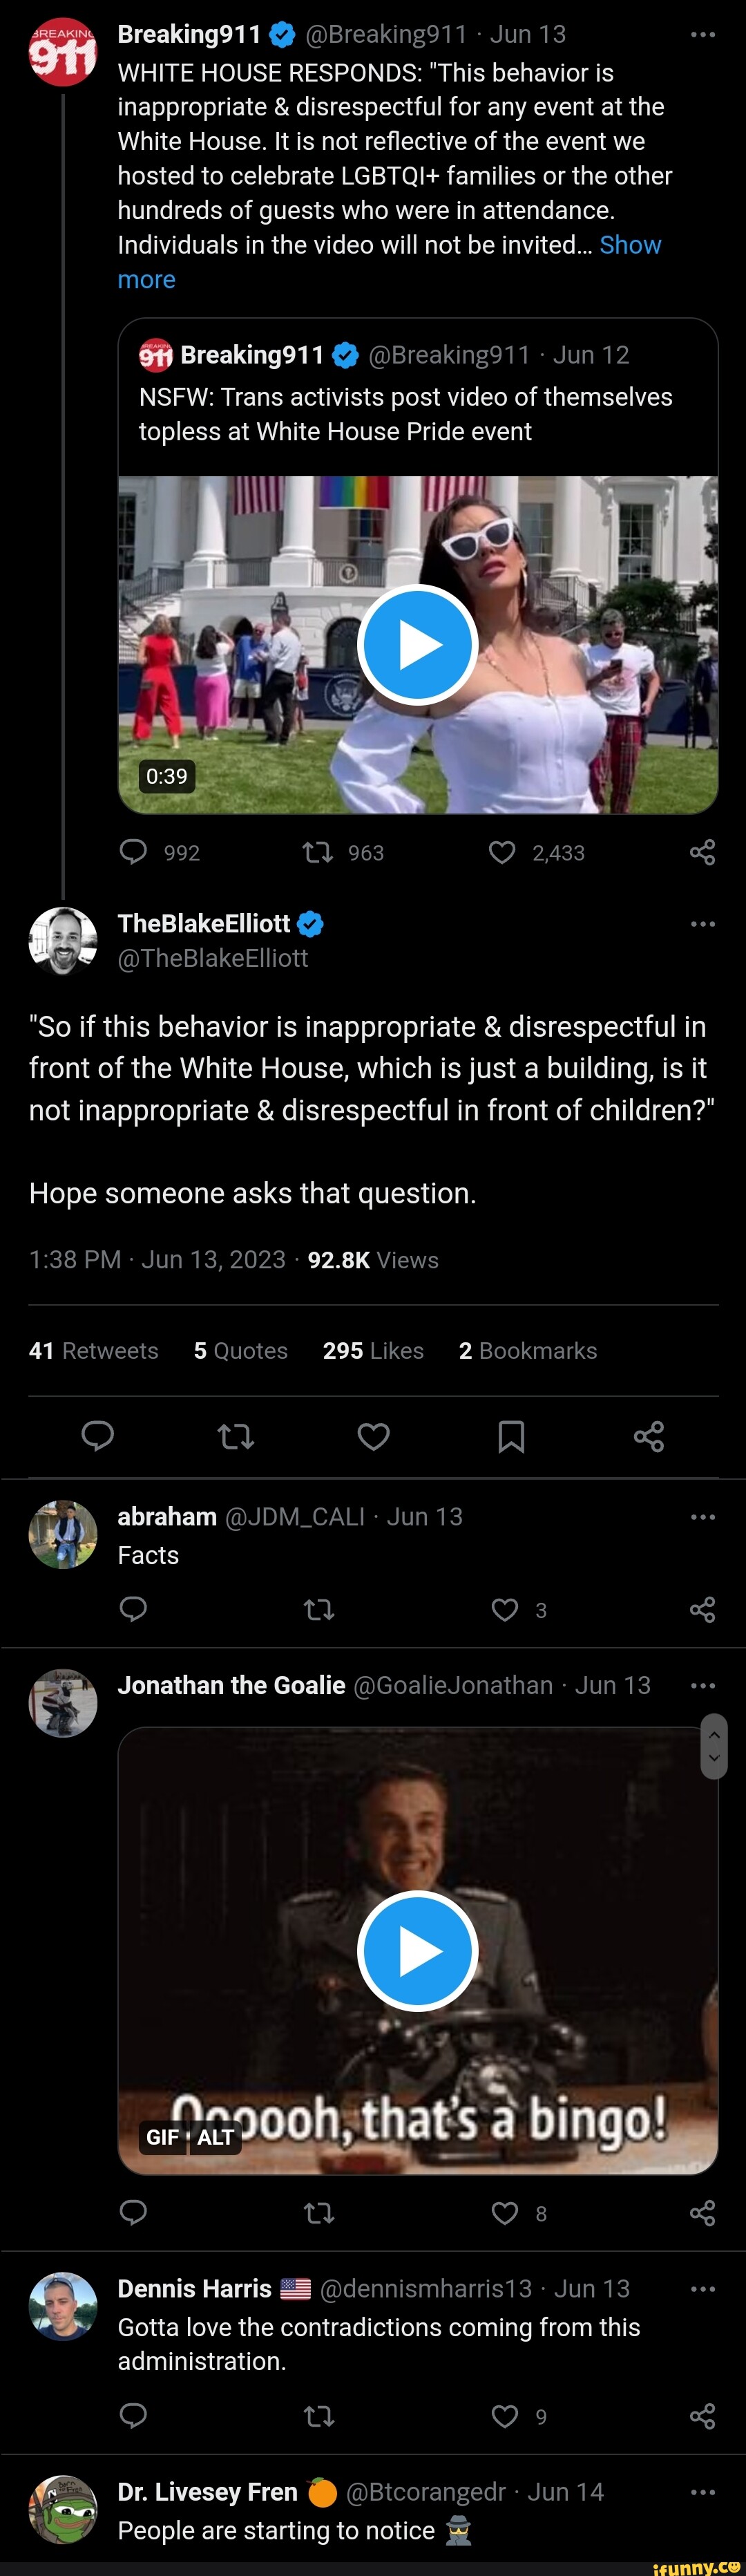This screenshot has height=2576, width=746.
Task: Reply to TheBlakeElliott's main tweet
Action: [x=97, y=1436]
